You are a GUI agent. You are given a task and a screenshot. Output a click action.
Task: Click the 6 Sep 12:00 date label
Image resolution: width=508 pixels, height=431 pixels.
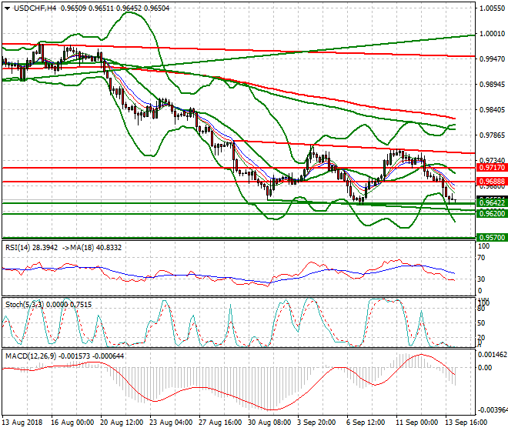(366, 423)
